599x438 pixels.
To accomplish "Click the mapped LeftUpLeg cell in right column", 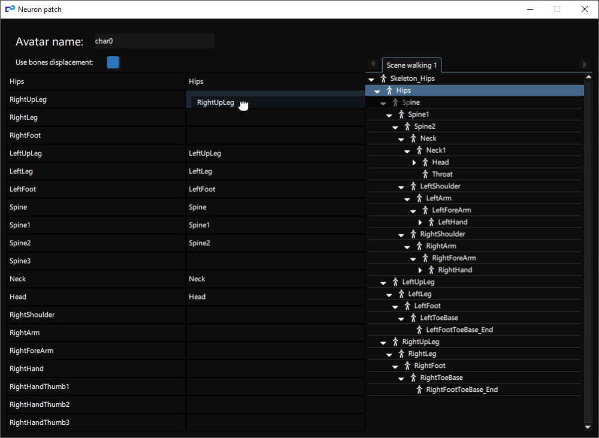I will [276, 153].
